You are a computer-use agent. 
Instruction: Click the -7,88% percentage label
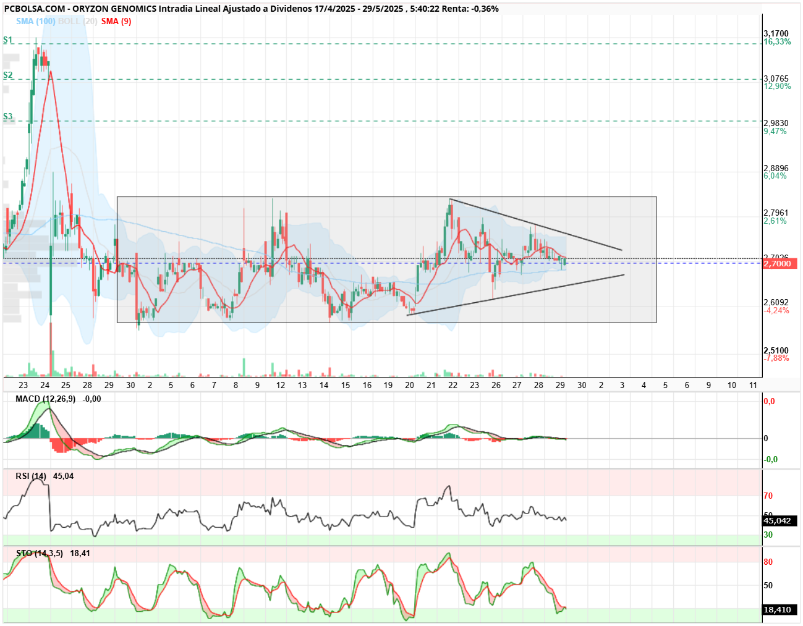coord(776,358)
